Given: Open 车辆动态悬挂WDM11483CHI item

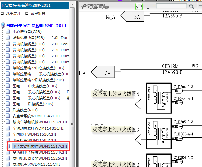Looking at the screenshot, I should tap(38, 128).
